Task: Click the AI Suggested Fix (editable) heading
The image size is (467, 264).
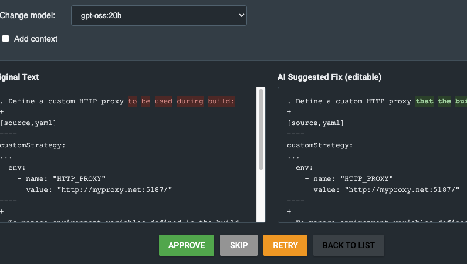Action: click(329, 77)
